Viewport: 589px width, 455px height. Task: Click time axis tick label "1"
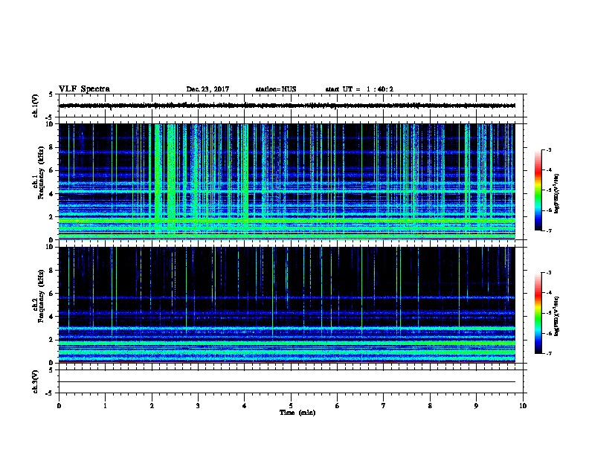click(105, 405)
